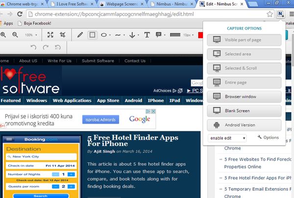Click the Nimbus extension icon in toolbar
Image resolution: width=294 pixels, height=198 pixels.
[x=280, y=14]
